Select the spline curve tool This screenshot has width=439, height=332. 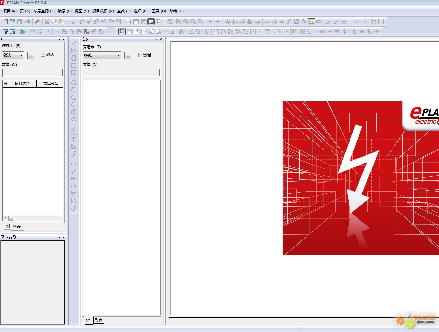(74, 129)
